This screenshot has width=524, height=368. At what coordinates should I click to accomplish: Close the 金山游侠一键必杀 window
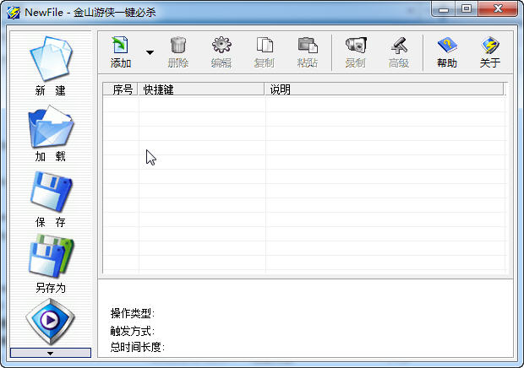click(x=499, y=9)
